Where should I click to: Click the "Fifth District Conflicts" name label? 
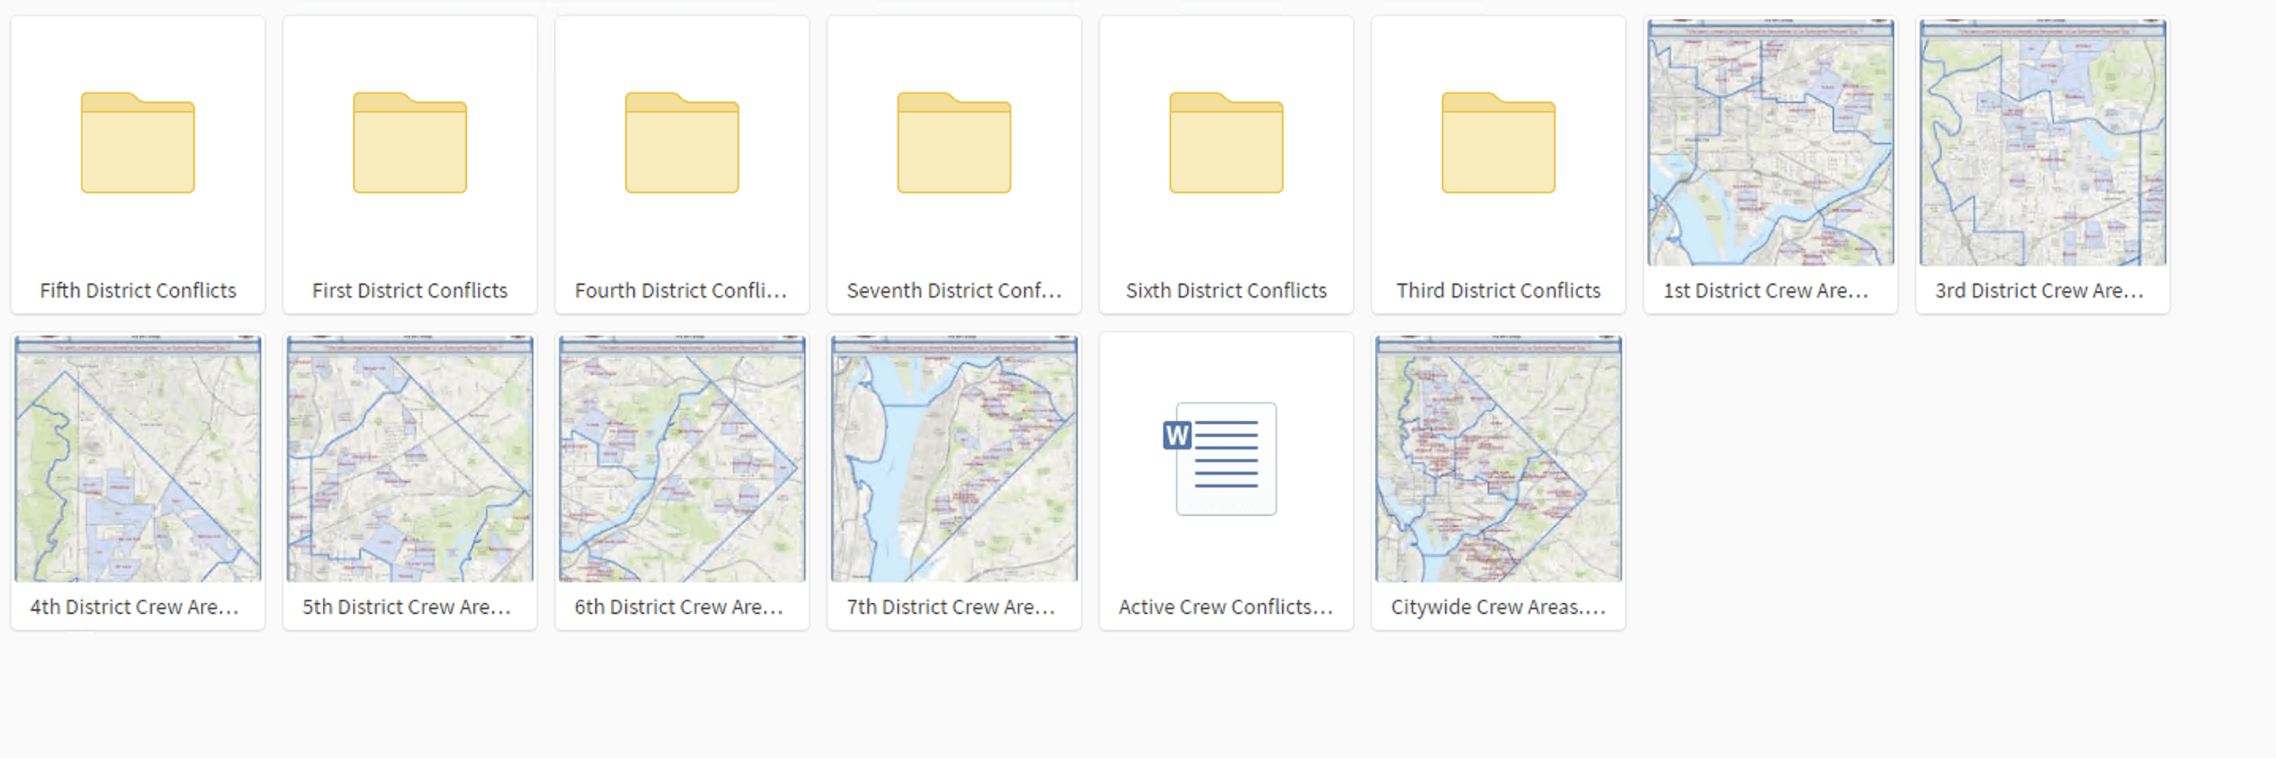pyautogui.click(x=138, y=290)
